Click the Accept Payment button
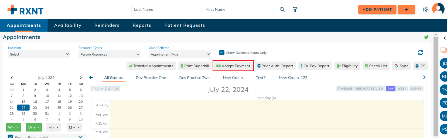The image size is (447, 138). (233, 66)
